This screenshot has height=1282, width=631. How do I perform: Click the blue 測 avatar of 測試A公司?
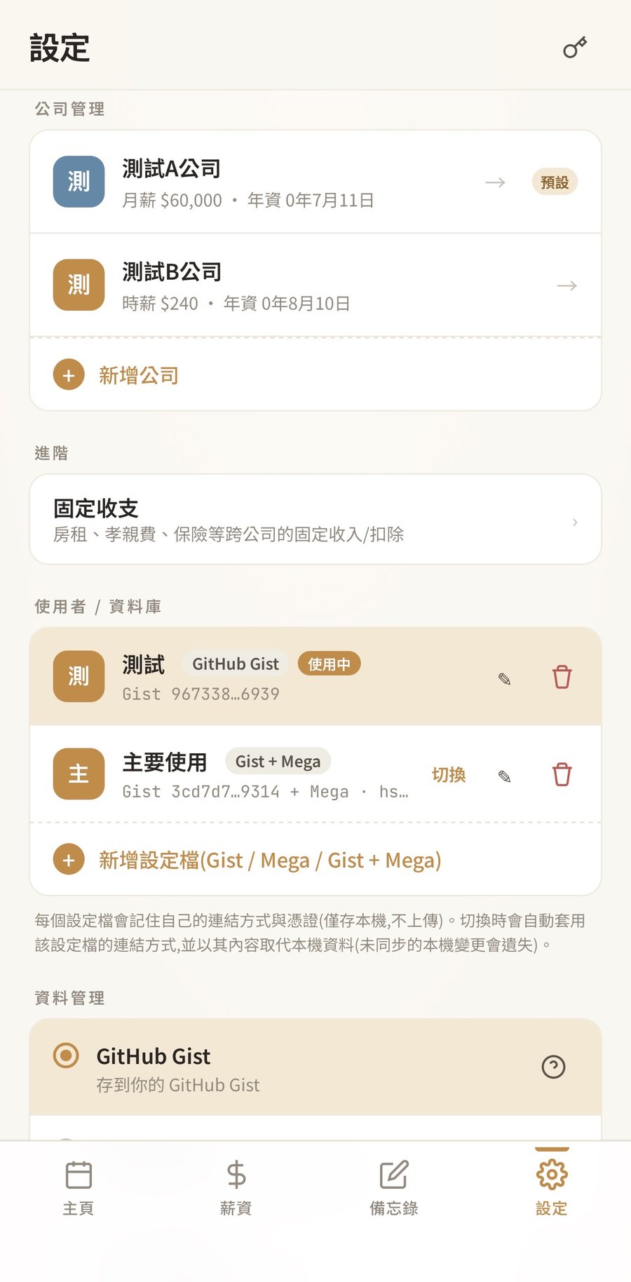(79, 182)
